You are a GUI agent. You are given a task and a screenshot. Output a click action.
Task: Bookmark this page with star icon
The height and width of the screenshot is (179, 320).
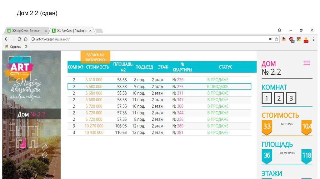(276, 39)
